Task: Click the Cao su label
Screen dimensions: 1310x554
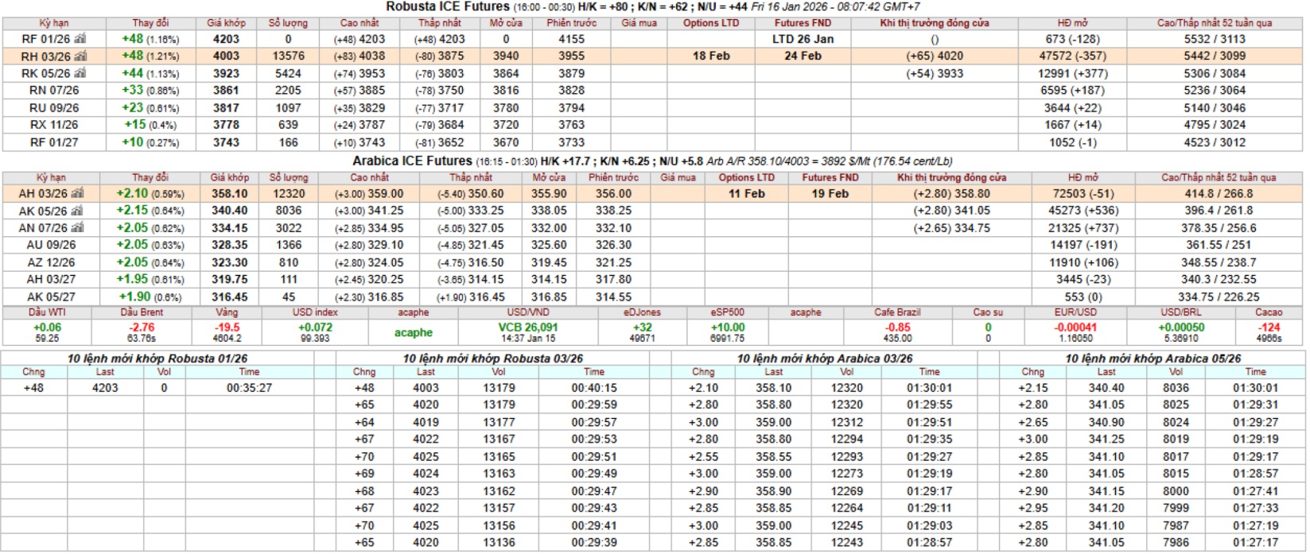Action: [x=988, y=312]
